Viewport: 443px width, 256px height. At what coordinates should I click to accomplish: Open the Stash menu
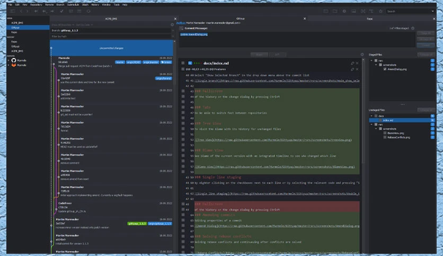pos(85,5)
